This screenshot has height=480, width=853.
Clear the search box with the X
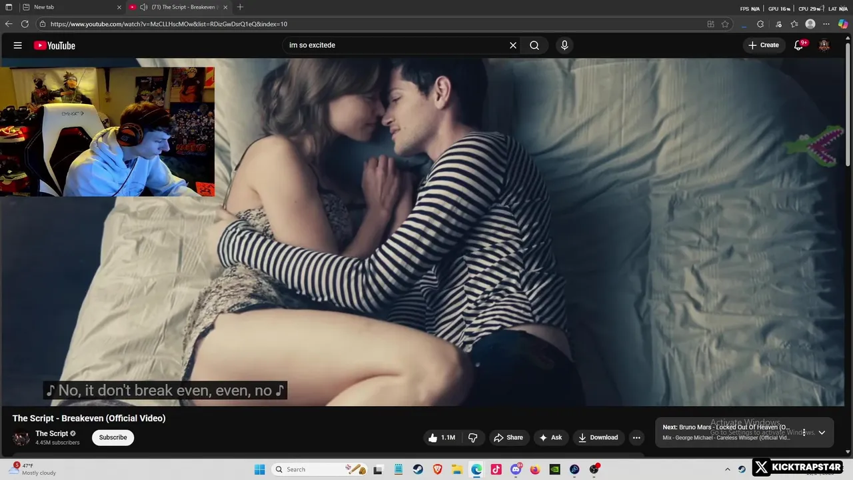point(513,45)
